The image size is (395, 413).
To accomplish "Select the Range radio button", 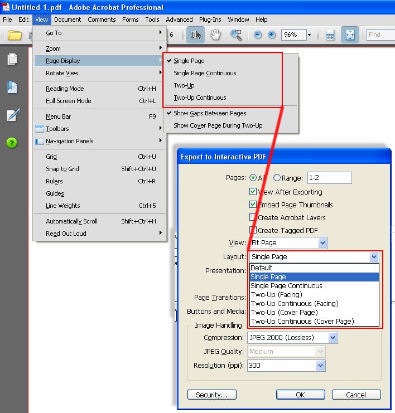I will point(277,178).
